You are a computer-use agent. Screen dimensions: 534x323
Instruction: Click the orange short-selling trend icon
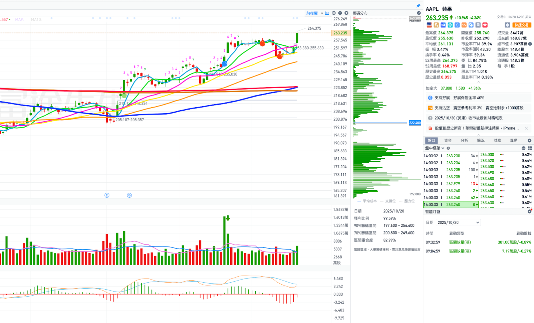[464, 25]
